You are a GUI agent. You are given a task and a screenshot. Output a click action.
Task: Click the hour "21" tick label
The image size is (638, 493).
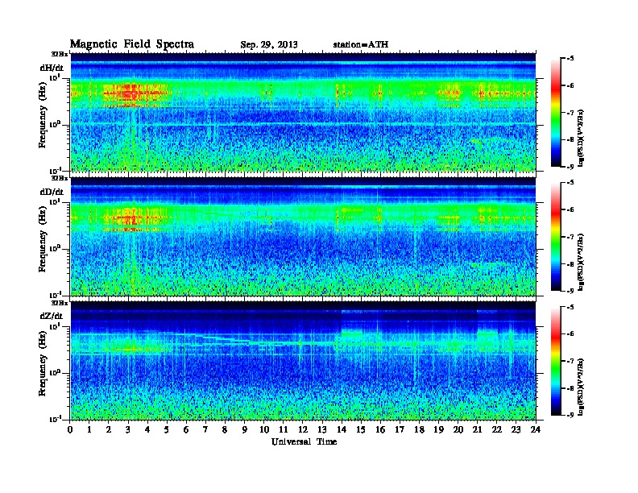(x=477, y=430)
